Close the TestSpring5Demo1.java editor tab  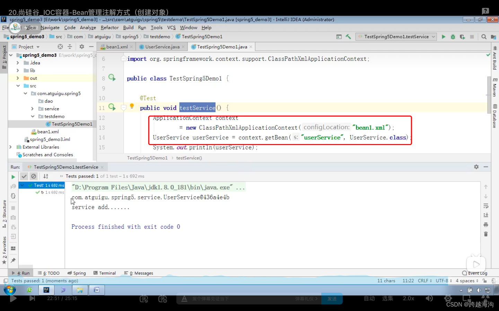[x=251, y=47]
